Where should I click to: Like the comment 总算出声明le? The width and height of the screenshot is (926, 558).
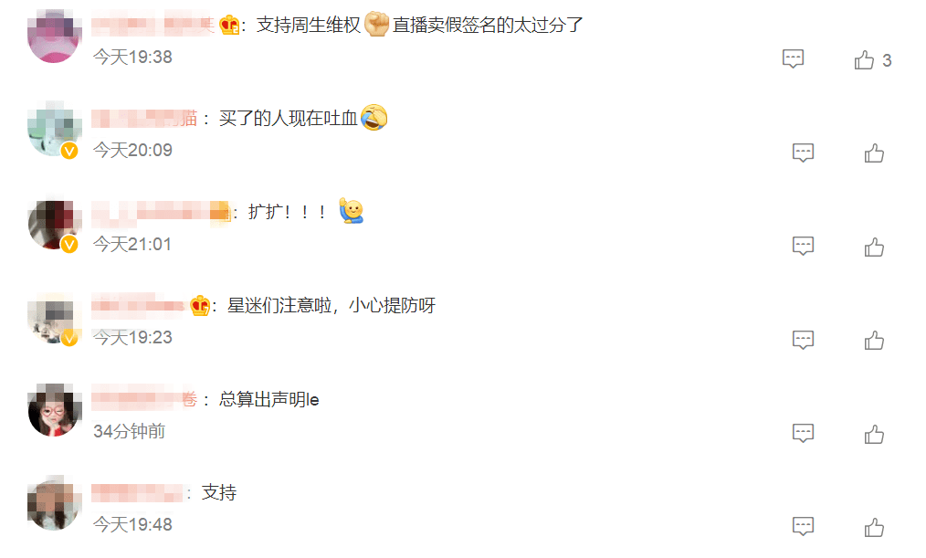coord(874,434)
